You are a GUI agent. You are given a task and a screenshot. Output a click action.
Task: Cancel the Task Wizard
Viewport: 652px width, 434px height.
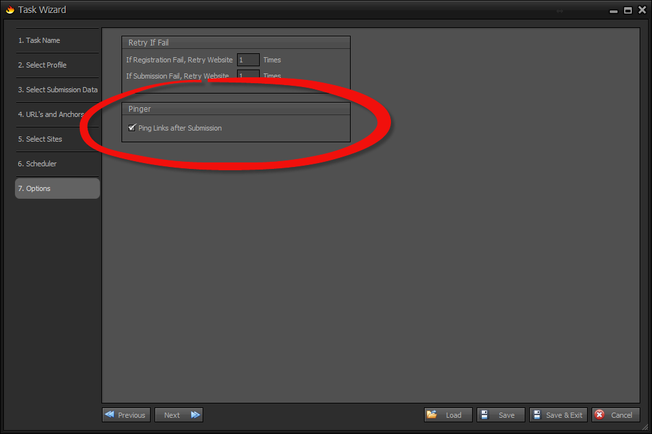616,415
